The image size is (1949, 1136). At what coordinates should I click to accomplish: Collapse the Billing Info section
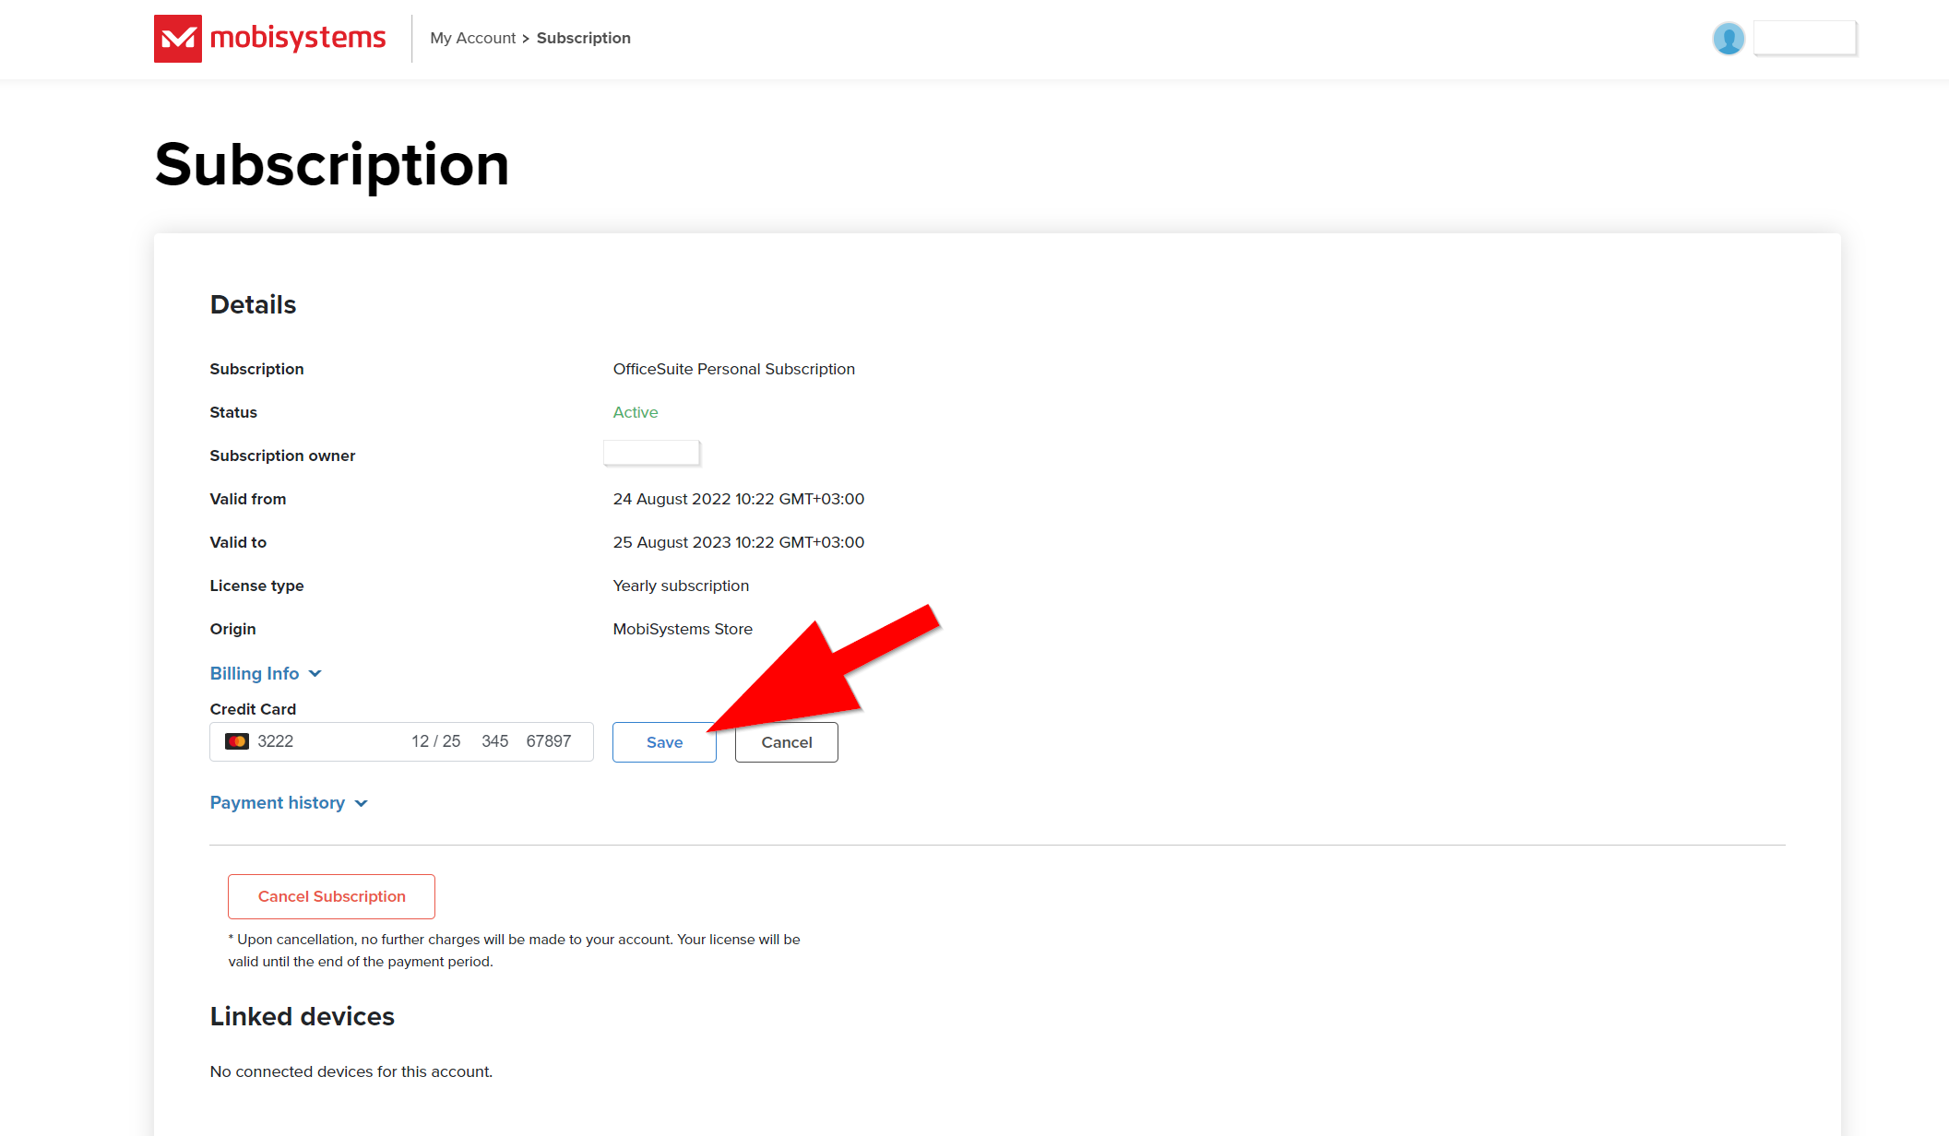[x=266, y=673]
